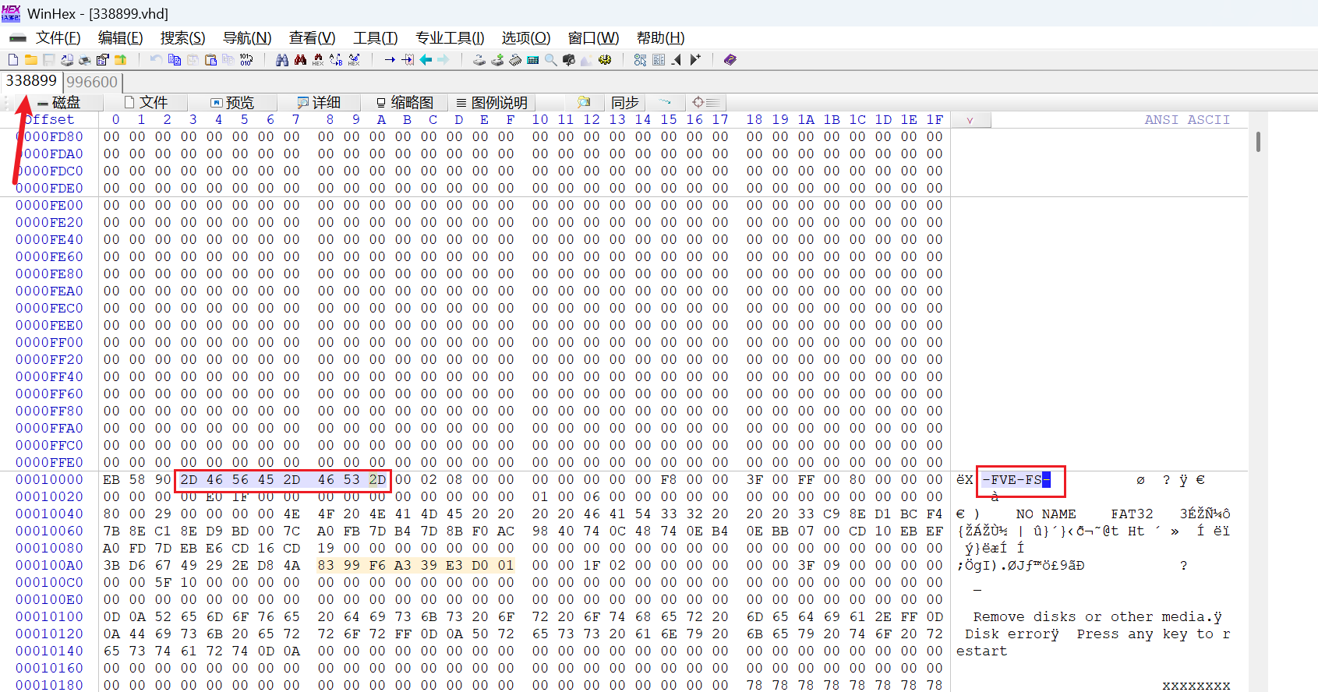Open the 选项(O) dropdown menu
1318x692 pixels.
click(x=525, y=38)
